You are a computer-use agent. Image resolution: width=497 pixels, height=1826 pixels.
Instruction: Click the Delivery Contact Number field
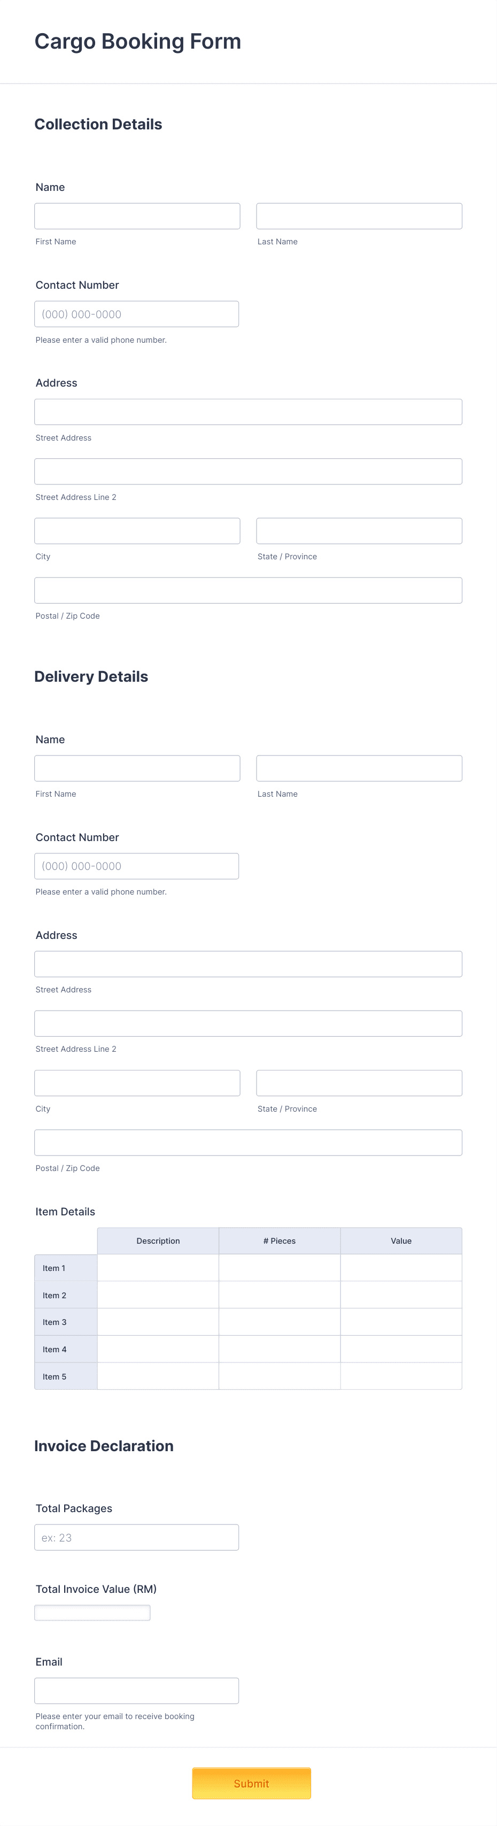point(136,866)
